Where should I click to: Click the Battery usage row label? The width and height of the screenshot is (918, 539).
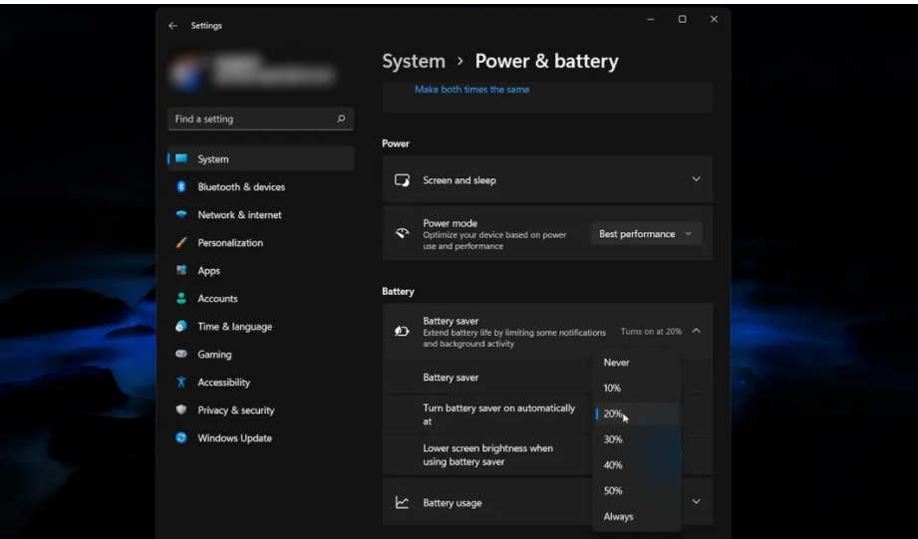coord(452,503)
